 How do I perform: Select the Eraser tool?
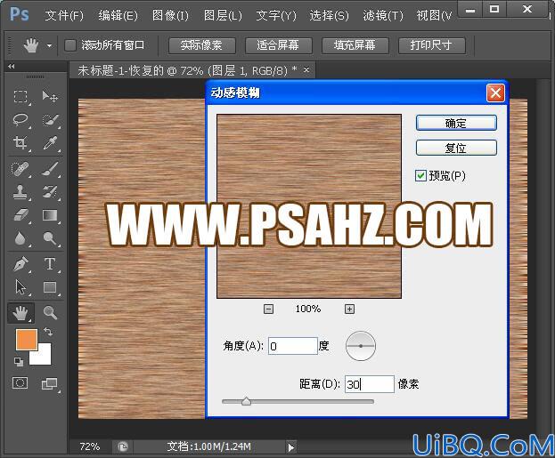click(x=20, y=215)
